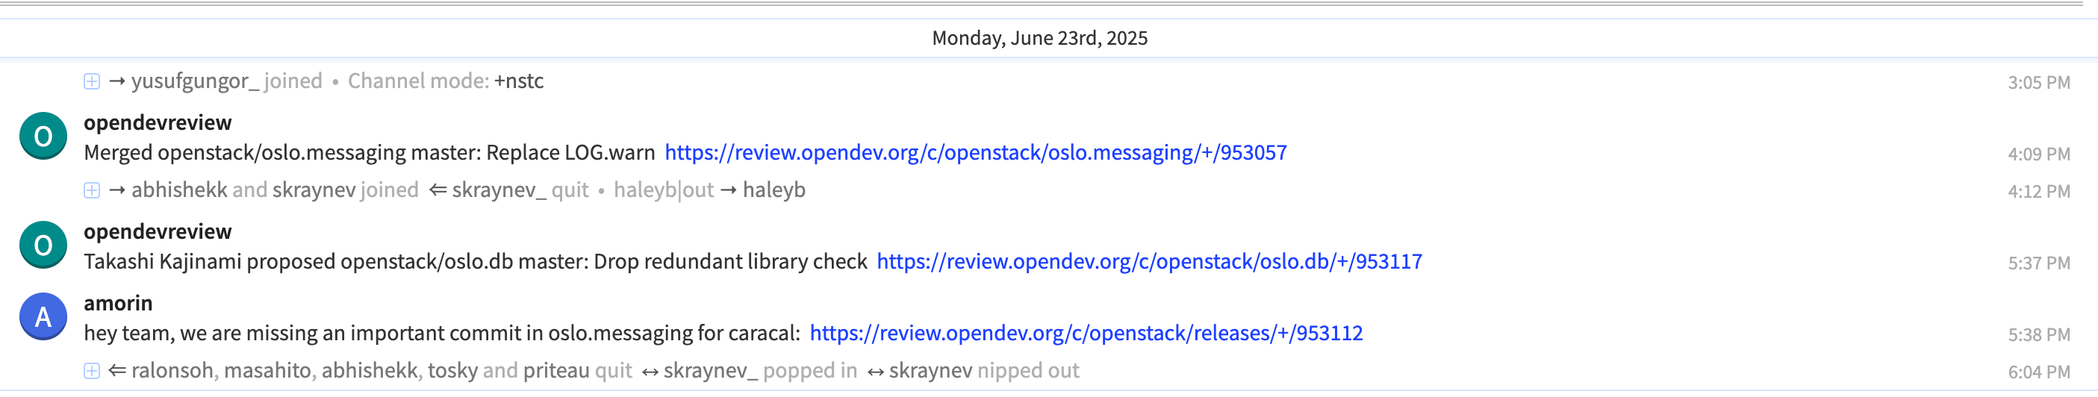The image size is (2098, 397).
Task: Click the yusufgungor_ nickname
Action: coord(195,81)
